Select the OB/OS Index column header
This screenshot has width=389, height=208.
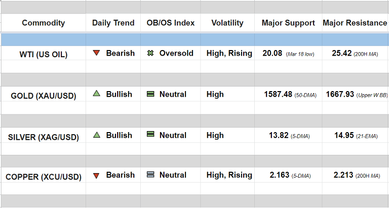pos(171,23)
